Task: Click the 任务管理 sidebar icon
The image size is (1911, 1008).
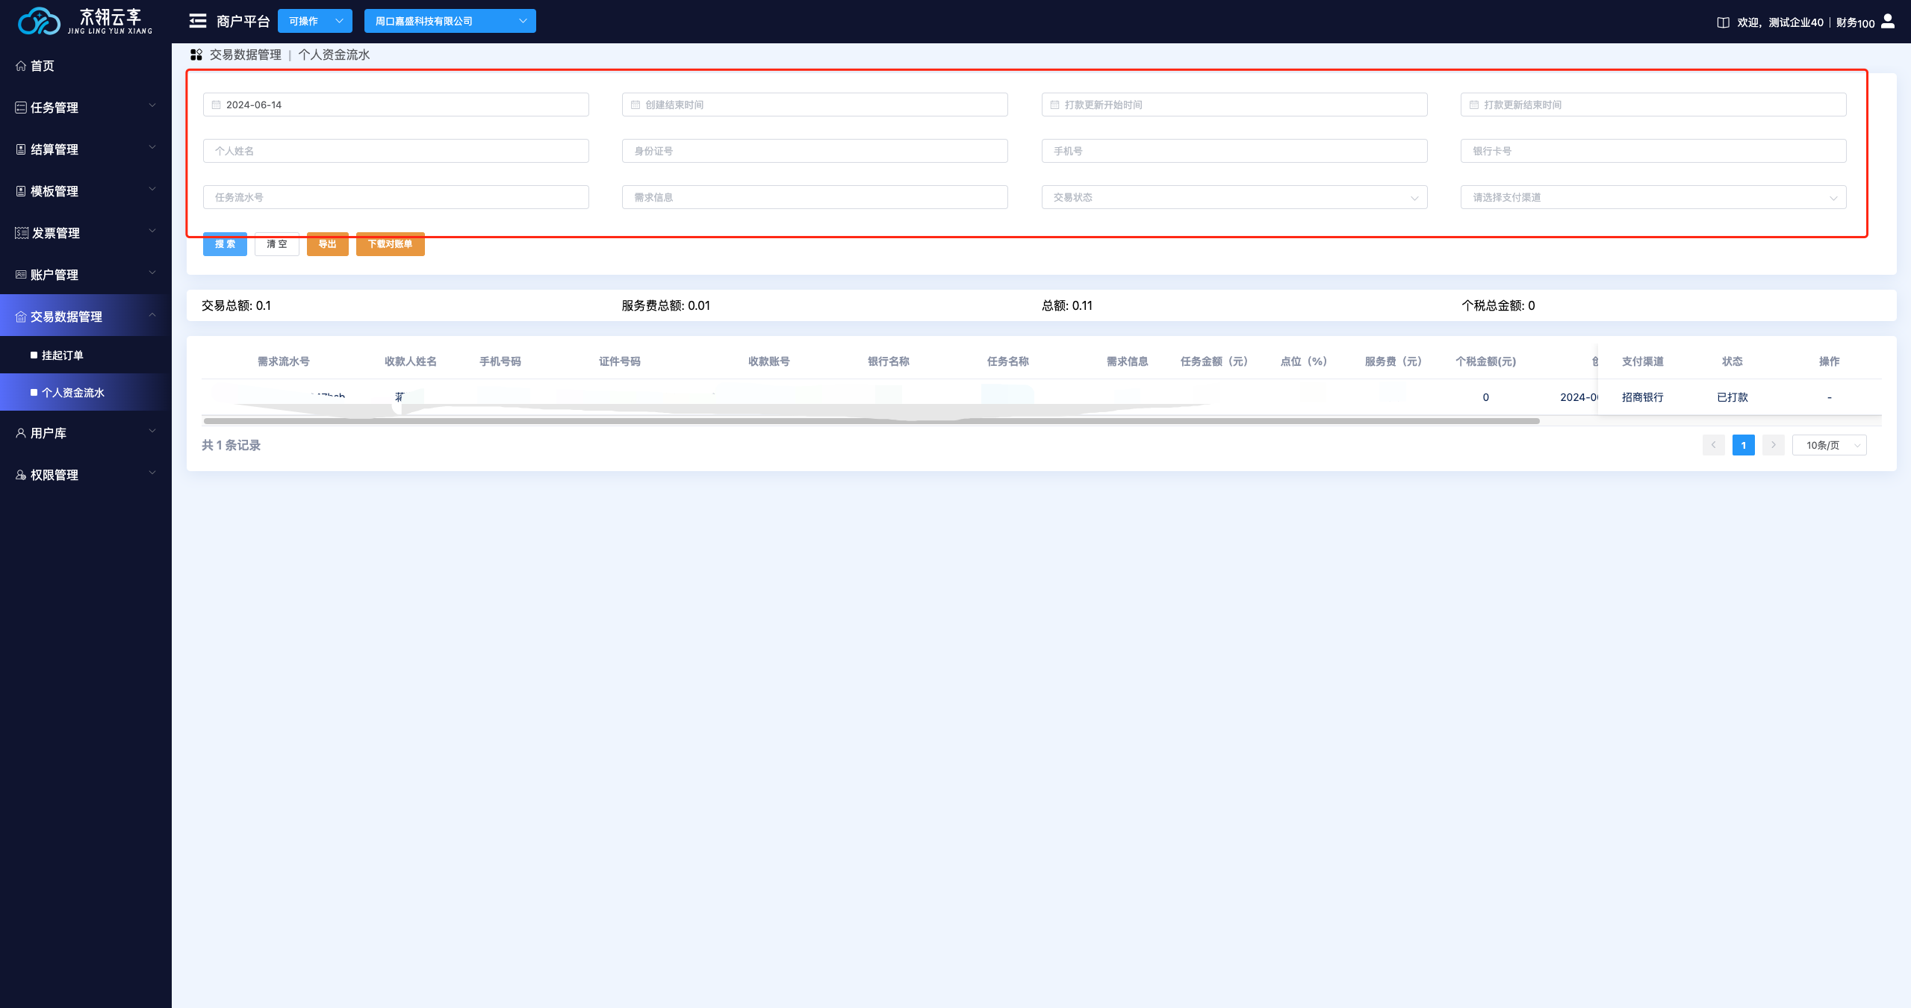Action: pyautogui.click(x=21, y=108)
